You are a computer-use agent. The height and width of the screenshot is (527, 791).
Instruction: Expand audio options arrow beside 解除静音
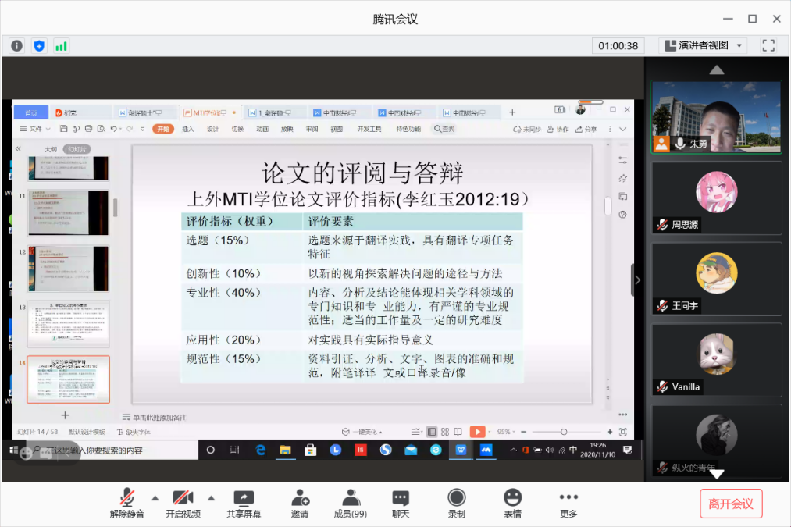coord(155,497)
